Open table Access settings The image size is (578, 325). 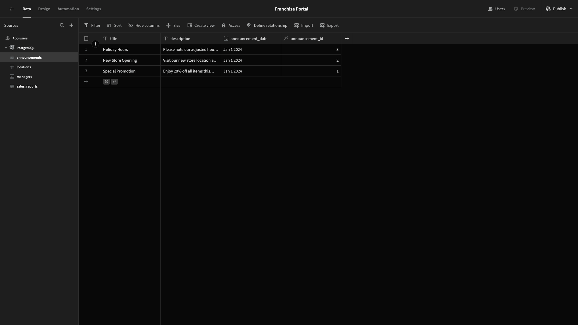coord(231,25)
